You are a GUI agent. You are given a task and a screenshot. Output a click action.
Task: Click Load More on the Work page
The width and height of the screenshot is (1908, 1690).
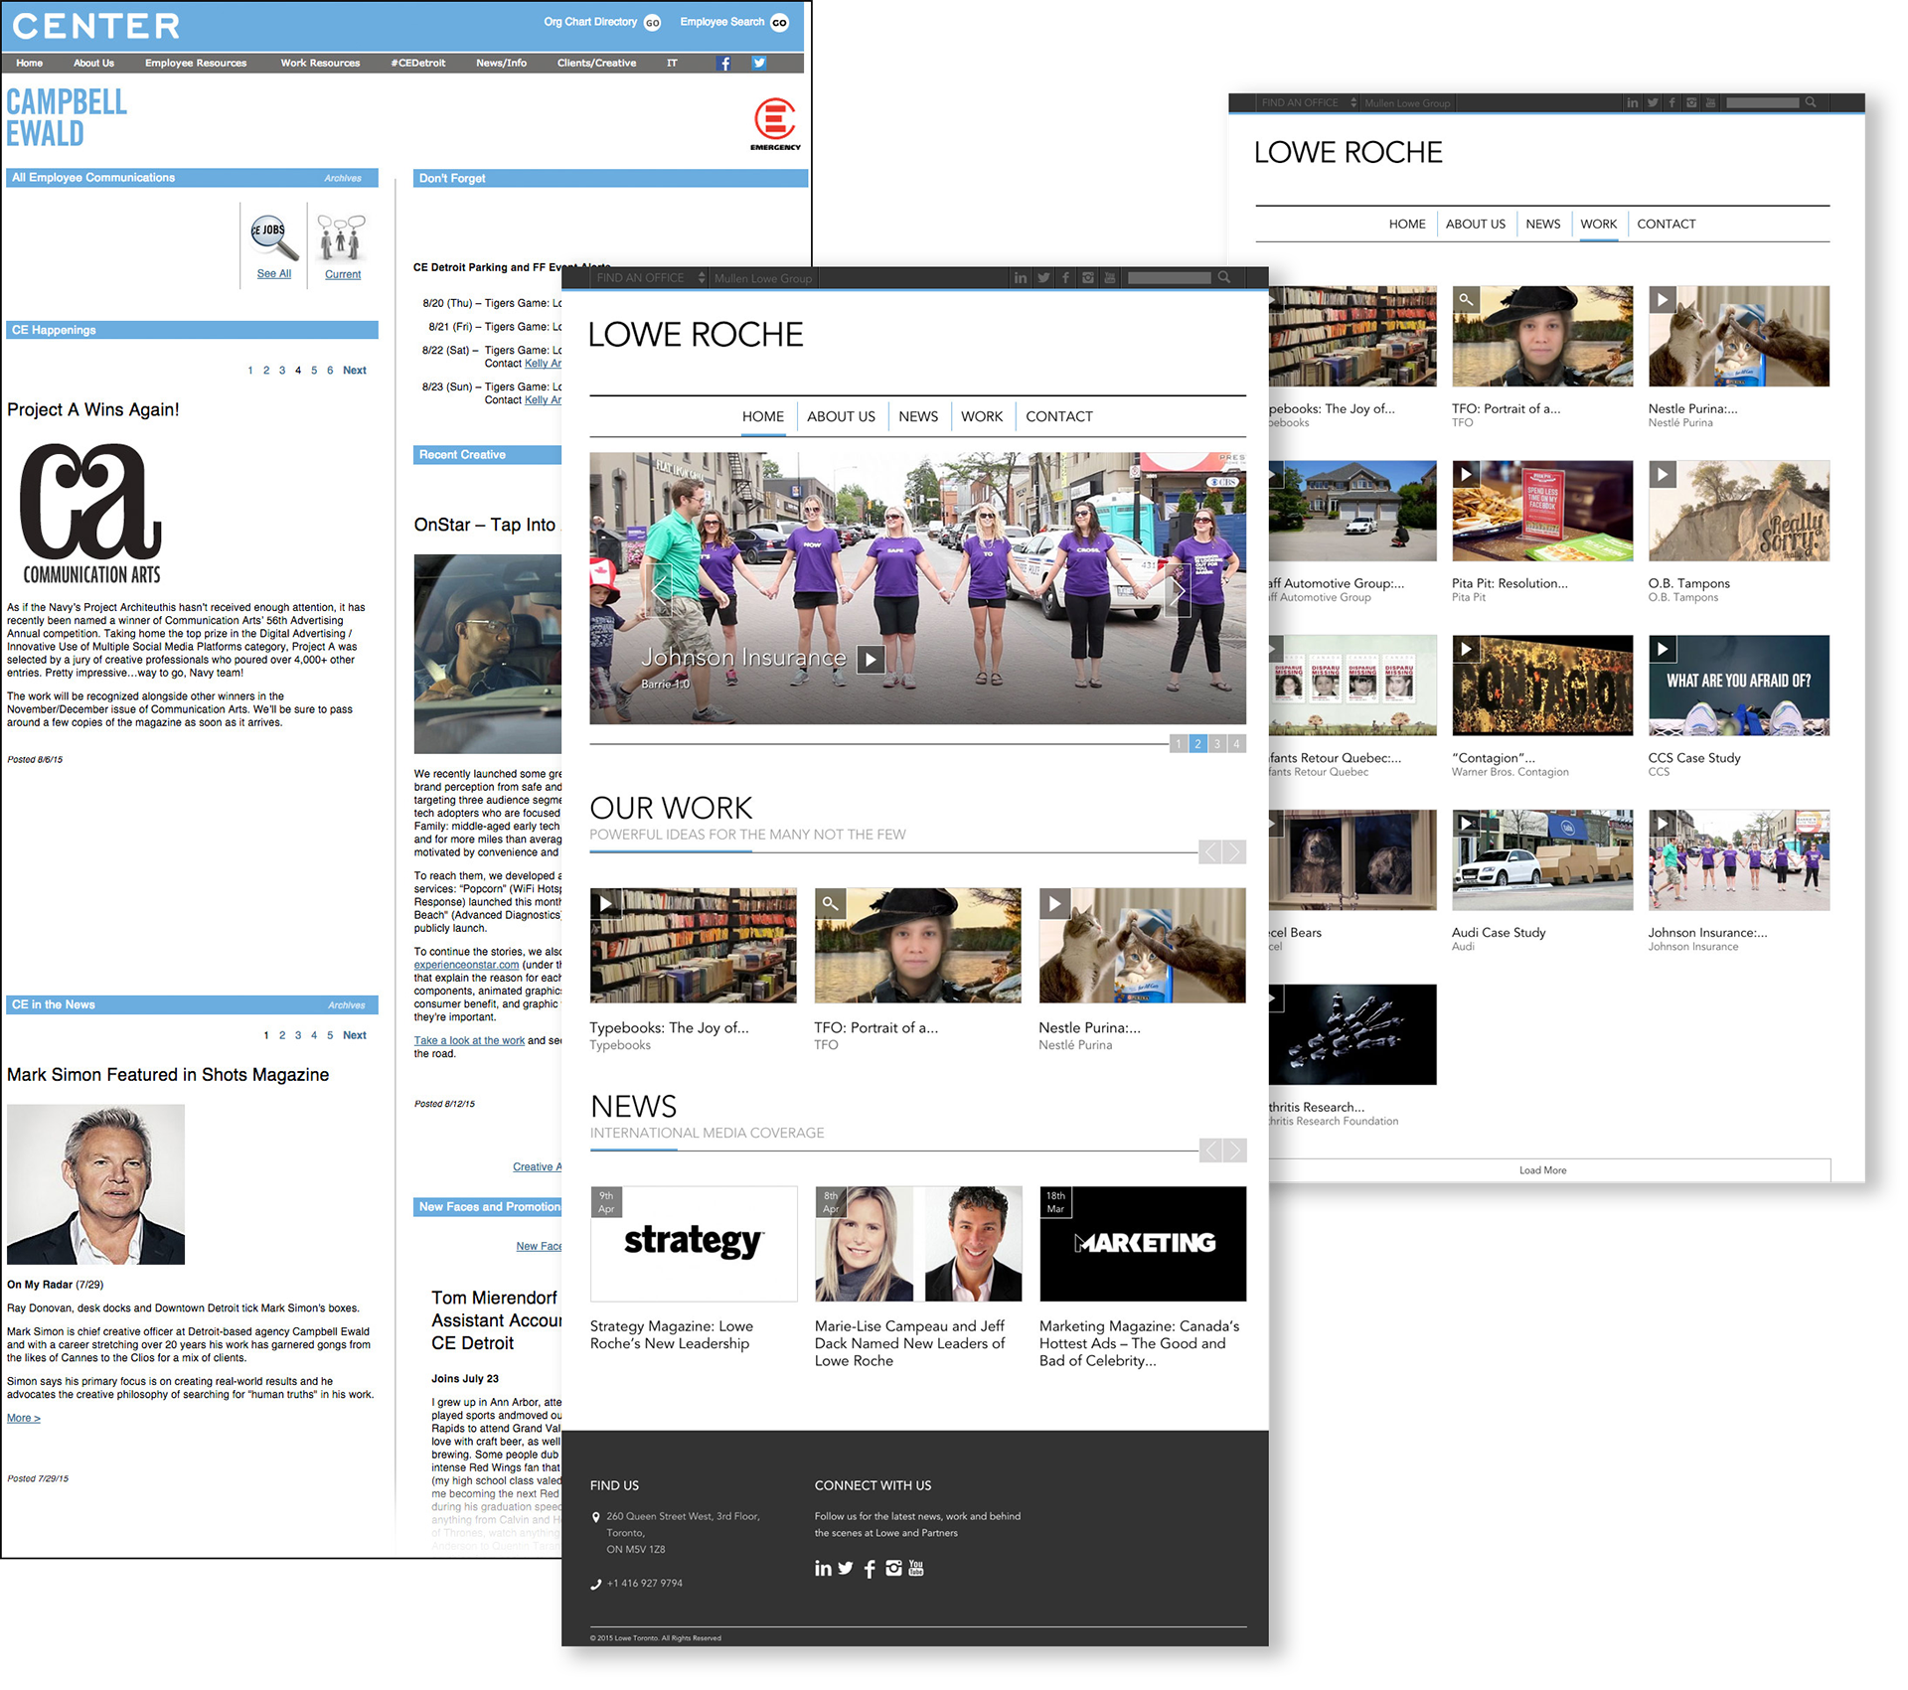(1542, 1170)
